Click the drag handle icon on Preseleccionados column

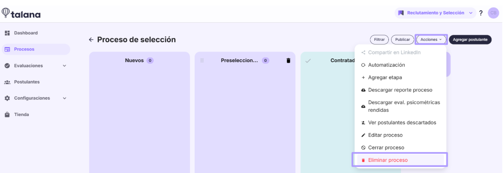pyautogui.click(x=202, y=60)
